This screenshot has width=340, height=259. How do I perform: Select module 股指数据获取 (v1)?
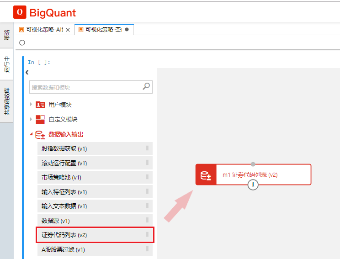click(x=95, y=148)
